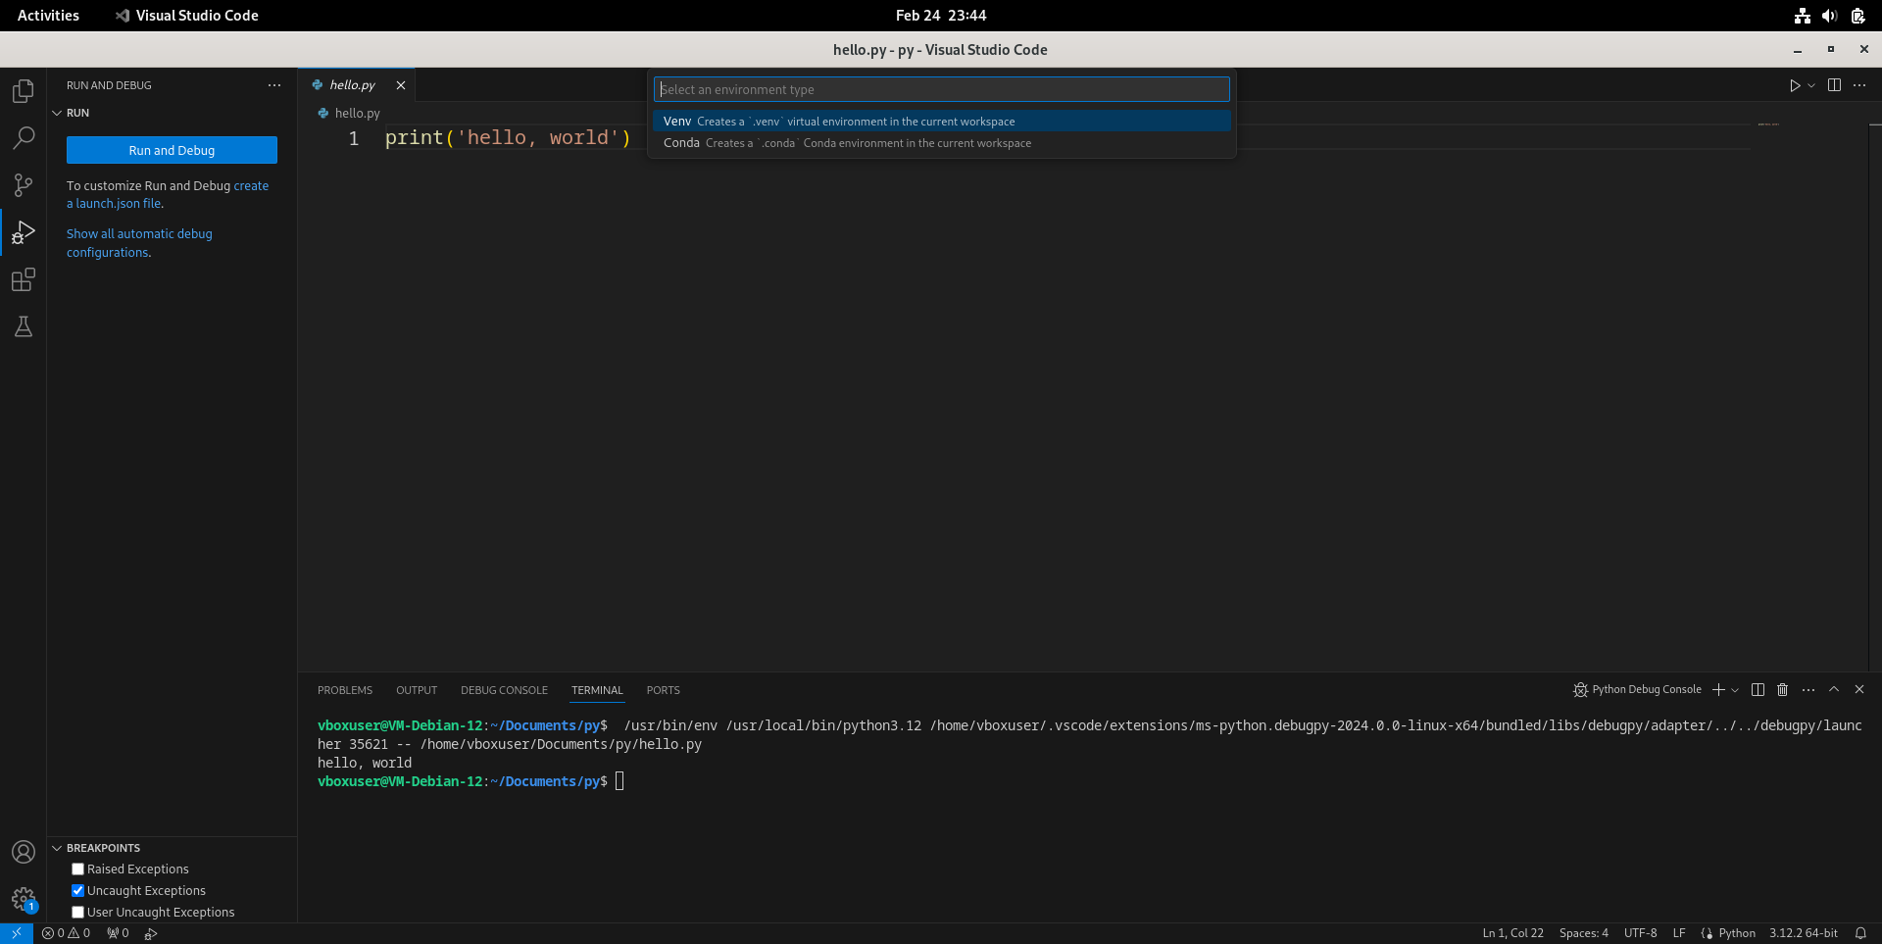Split the terminal panel
The width and height of the screenshot is (1882, 944).
click(1758, 690)
